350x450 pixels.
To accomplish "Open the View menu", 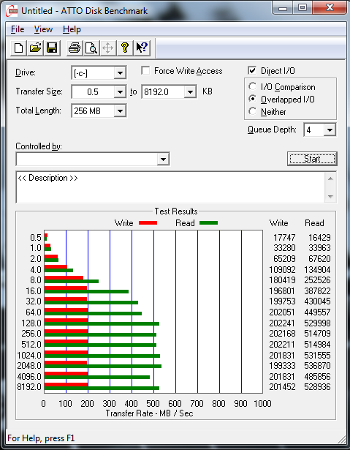I will click(x=43, y=29).
